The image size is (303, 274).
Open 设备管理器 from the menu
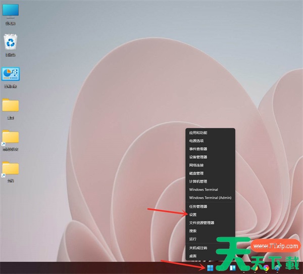(x=210, y=157)
